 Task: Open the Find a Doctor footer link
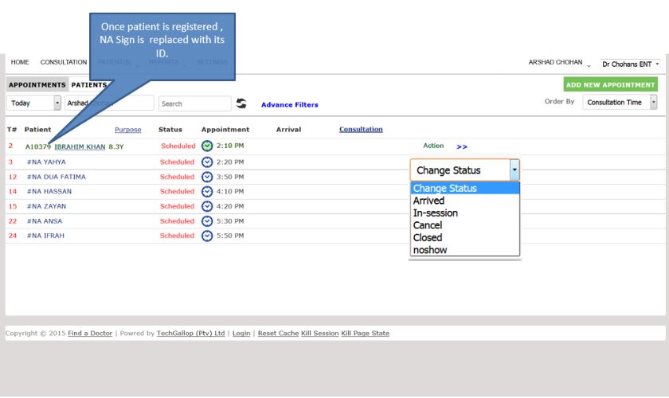click(x=90, y=334)
